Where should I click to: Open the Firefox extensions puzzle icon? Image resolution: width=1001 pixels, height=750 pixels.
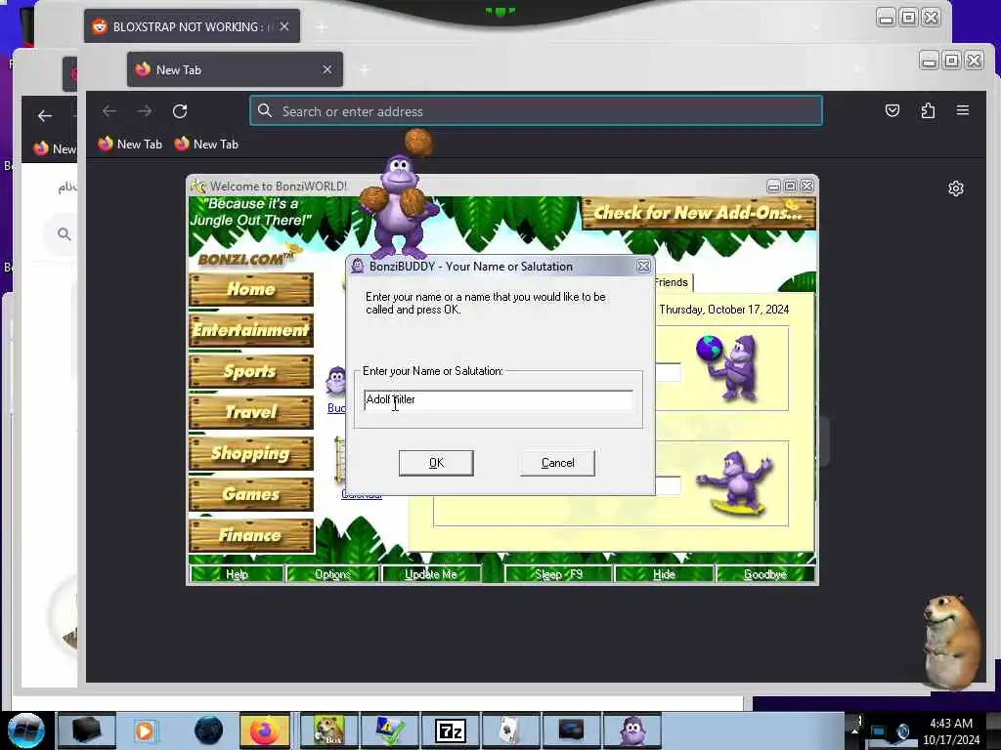pos(928,111)
